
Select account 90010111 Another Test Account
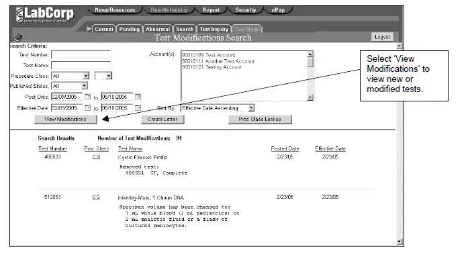click(218, 61)
